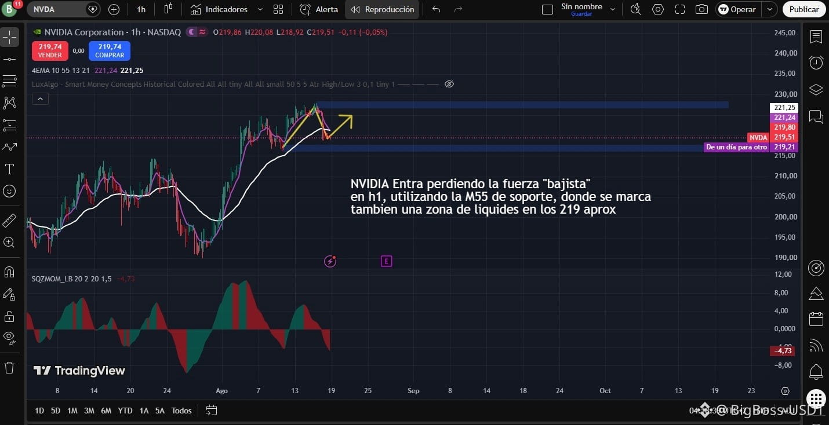This screenshot has height=425, width=829.
Task: Click the Operar button
Action: tap(738, 9)
